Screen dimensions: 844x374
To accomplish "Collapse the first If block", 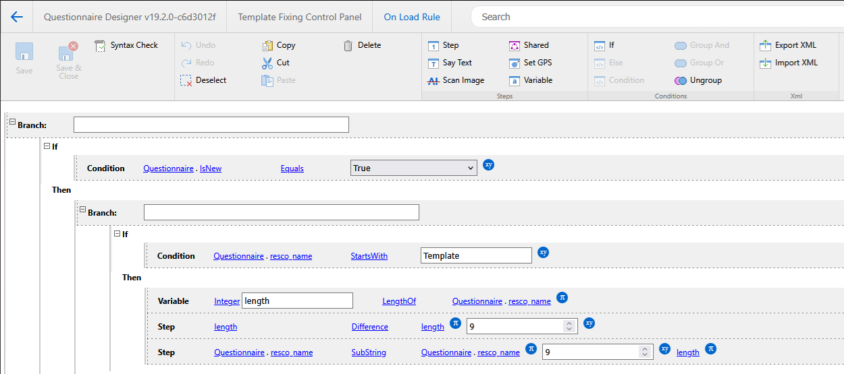I will 47,146.
